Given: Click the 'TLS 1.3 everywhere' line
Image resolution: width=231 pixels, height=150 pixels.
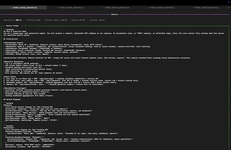Looking at the screenshot, I should (21, 63).
